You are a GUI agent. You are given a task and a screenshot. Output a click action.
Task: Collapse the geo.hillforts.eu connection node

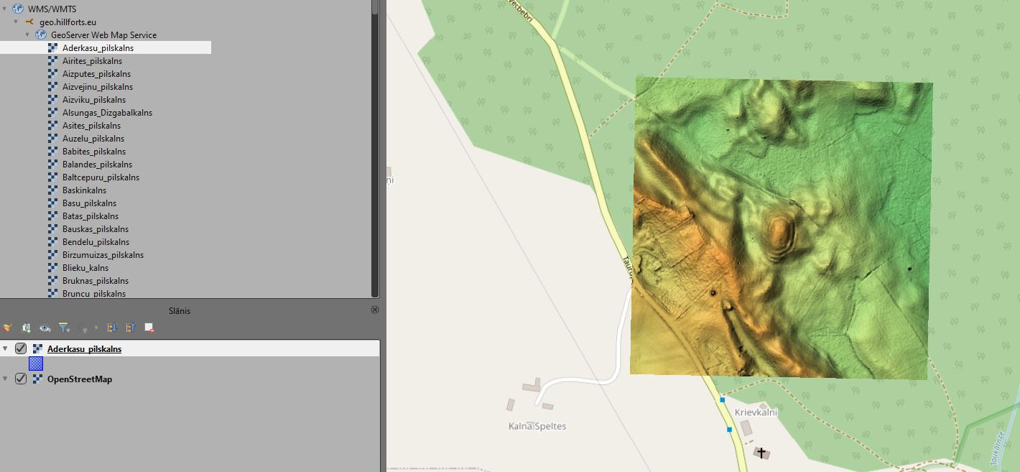click(x=17, y=22)
